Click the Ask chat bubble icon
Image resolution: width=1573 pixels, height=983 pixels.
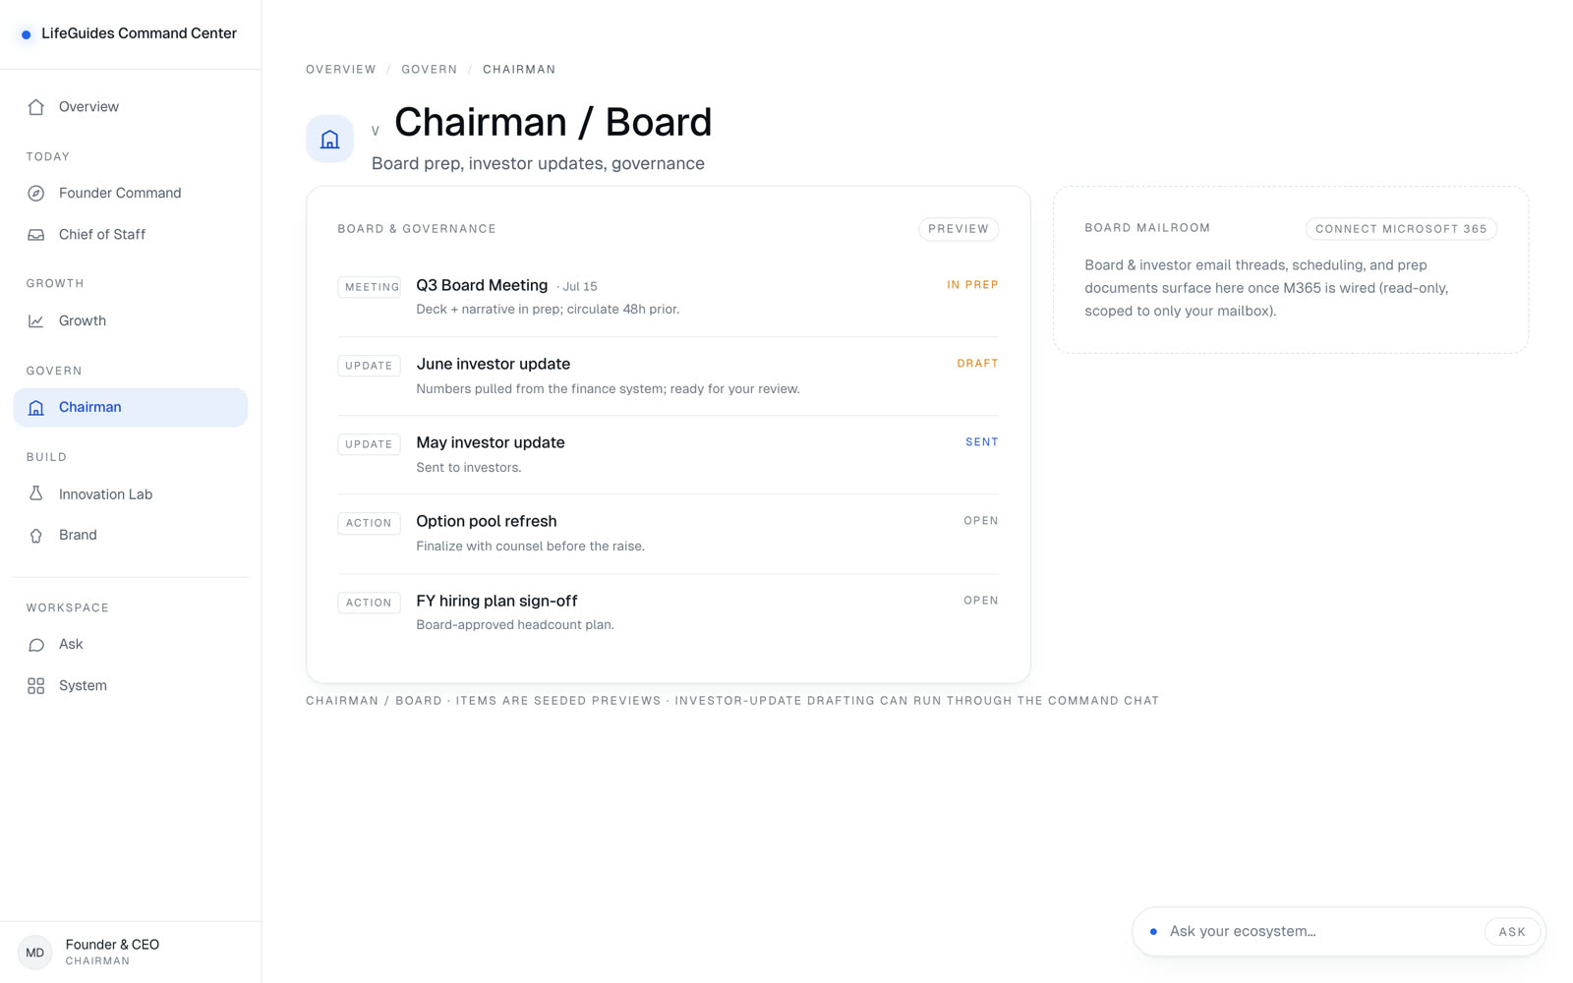[36, 645]
